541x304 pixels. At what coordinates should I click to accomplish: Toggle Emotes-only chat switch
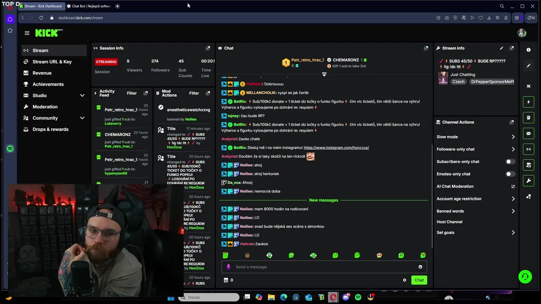(510, 174)
